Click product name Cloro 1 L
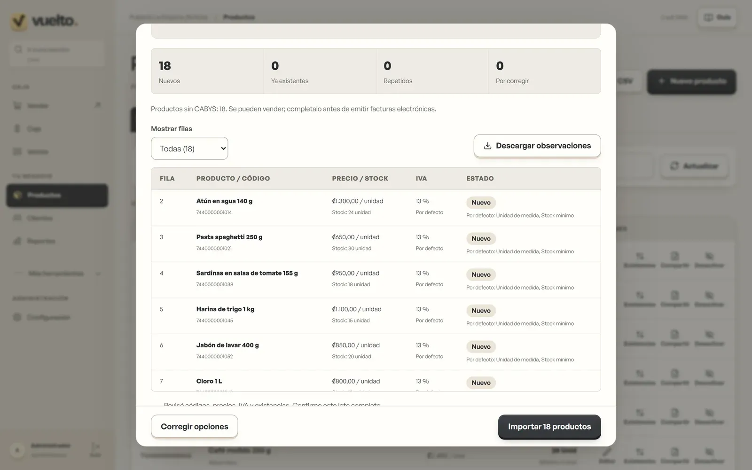This screenshot has height=470, width=752. 209,381
